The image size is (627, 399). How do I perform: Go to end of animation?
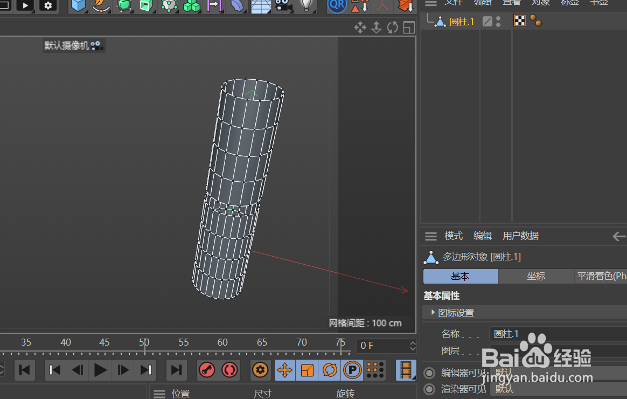click(x=176, y=370)
